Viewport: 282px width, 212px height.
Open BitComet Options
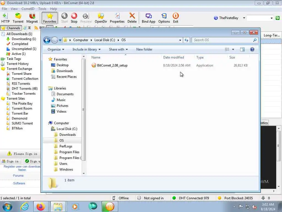click(x=164, y=18)
